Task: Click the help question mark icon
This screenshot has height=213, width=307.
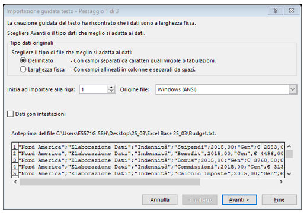Action: 276,11
